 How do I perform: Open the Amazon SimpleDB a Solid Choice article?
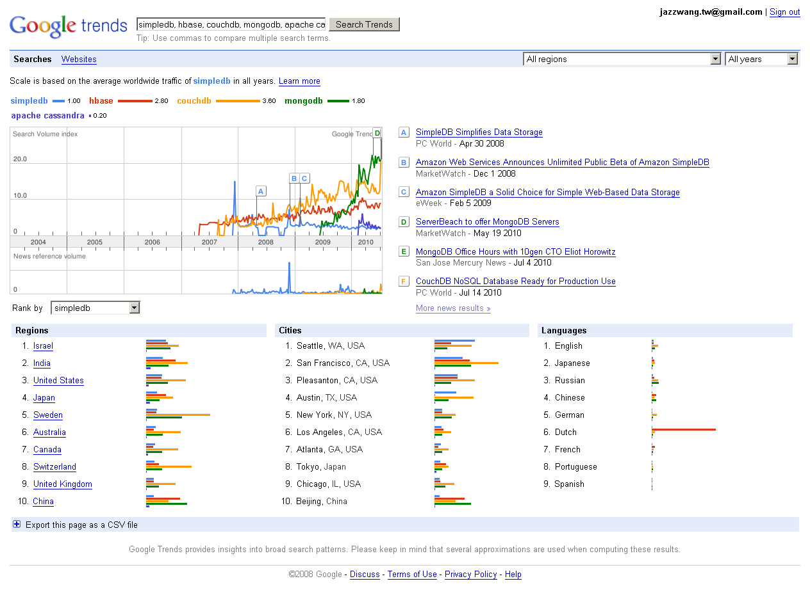pos(548,192)
